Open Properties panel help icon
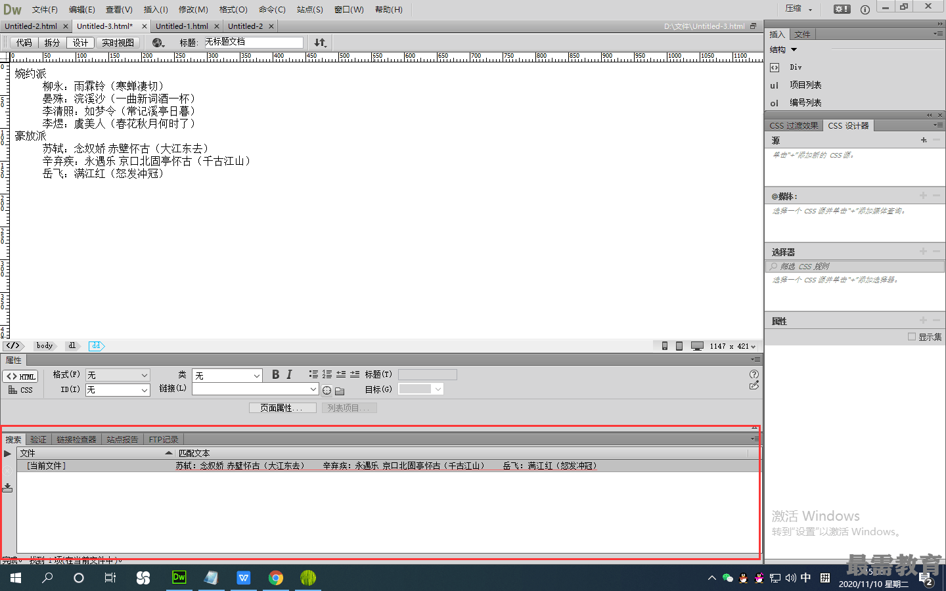Viewport: 946px width, 591px height. tap(754, 374)
